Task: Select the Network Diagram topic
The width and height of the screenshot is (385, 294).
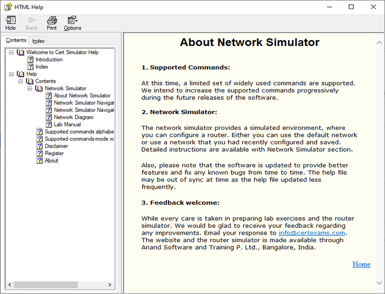Action: [x=74, y=117]
